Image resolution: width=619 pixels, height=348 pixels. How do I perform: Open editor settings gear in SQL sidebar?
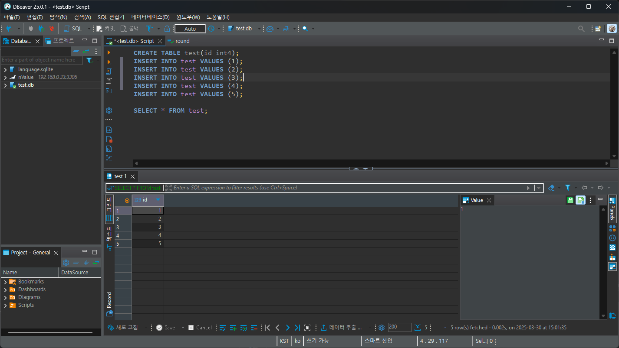coord(109,111)
